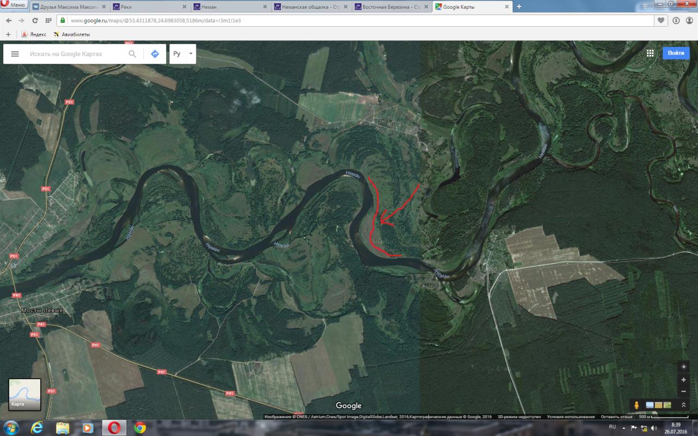Add the page to bookmarks with heart icon

pyautogui.click(x=661, y=20)
